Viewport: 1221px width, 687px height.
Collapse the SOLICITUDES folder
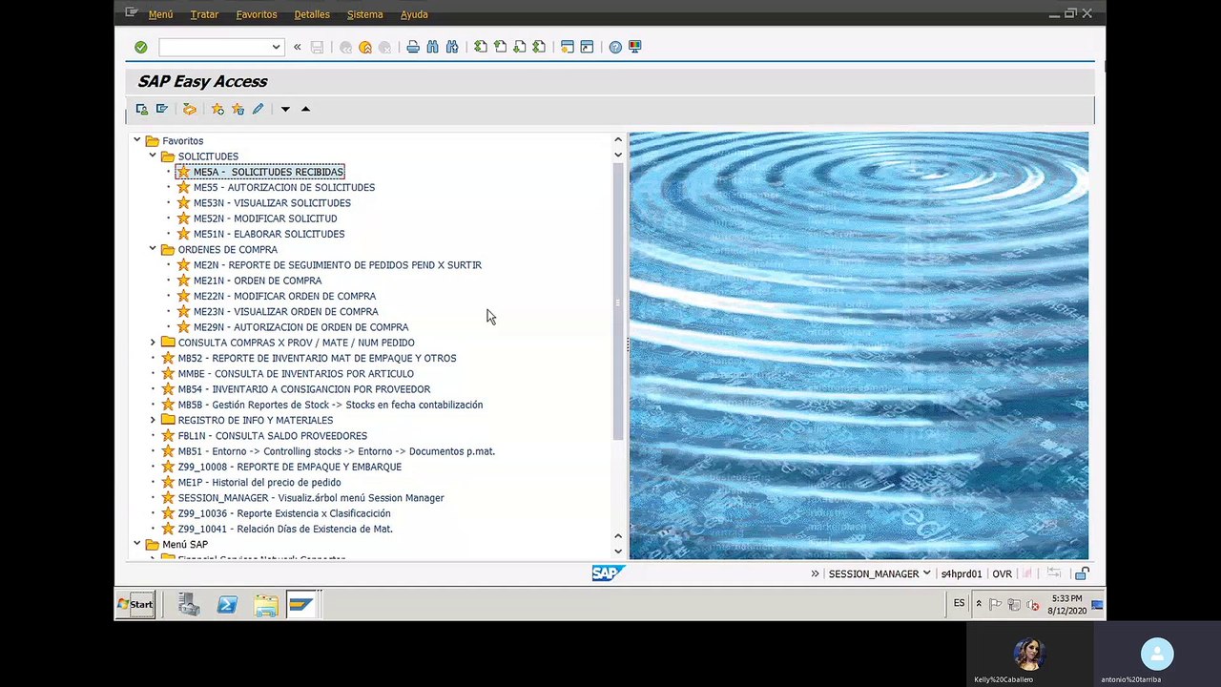point(153,156)
